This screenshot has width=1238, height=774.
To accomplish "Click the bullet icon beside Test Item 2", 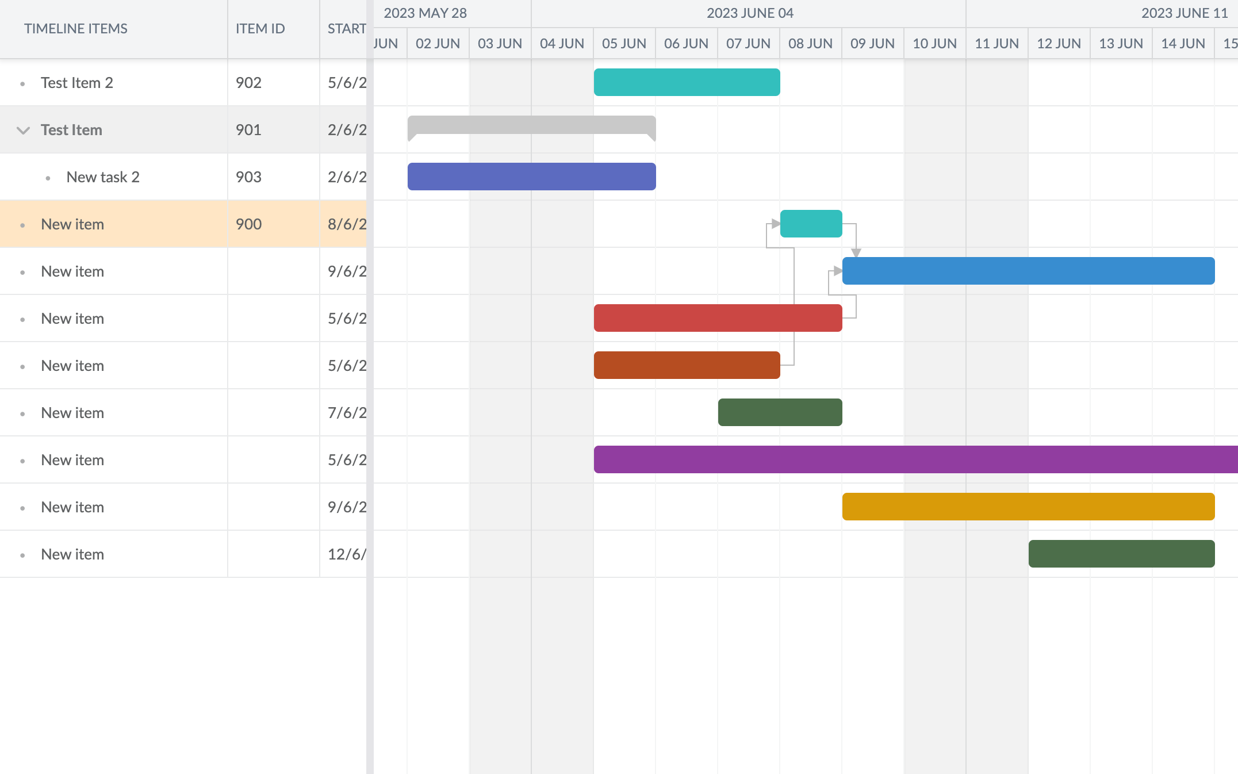I will tap(22, 83).
